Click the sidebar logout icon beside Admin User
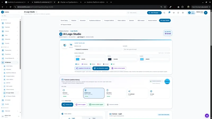Viewport: 212px width, 119px height. (19, 116)
